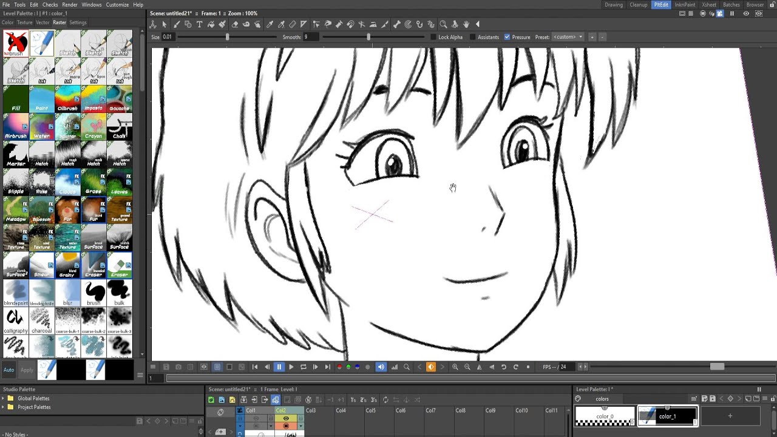Image resolution: width=777 pixels, height=437 pixels.
Task: Toggle Col2 preview visibility eye
Action: click(x=286, y=418)
